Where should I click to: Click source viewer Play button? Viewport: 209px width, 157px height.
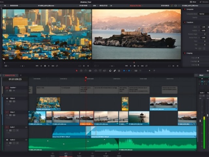coord(49,66)
